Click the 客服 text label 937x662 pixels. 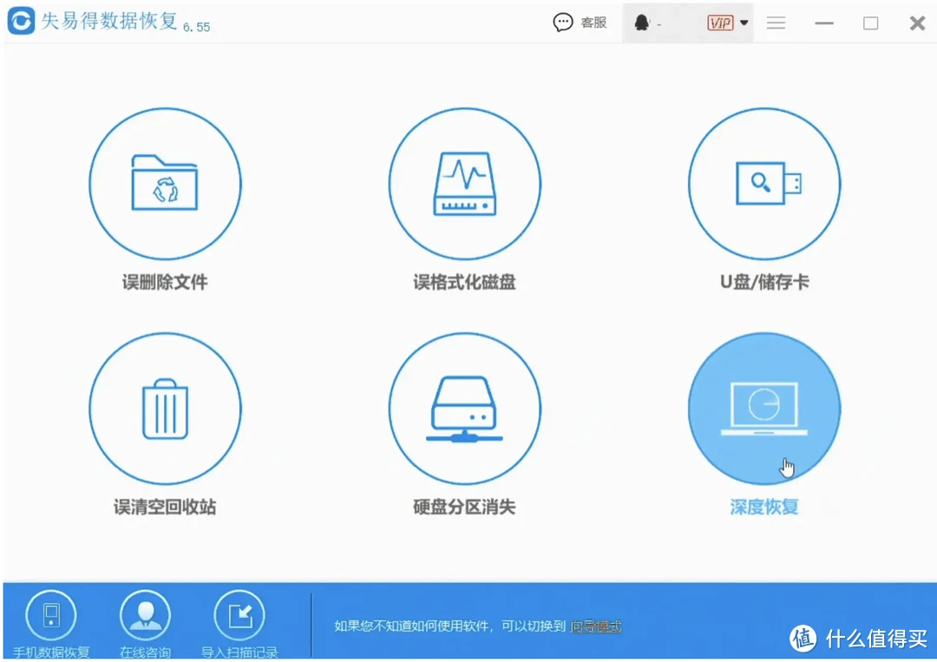pos(594,23)
